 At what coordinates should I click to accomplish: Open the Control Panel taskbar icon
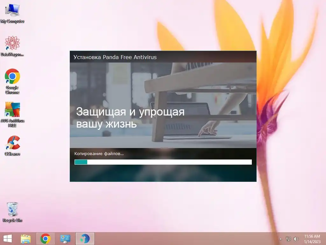[65, 239]
